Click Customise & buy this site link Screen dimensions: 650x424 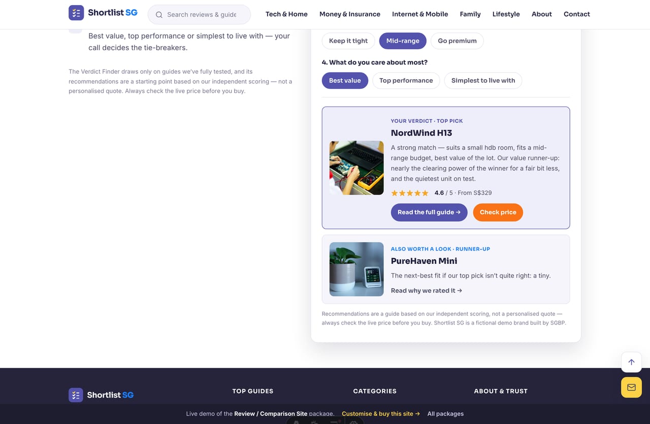tap(381, 413)
